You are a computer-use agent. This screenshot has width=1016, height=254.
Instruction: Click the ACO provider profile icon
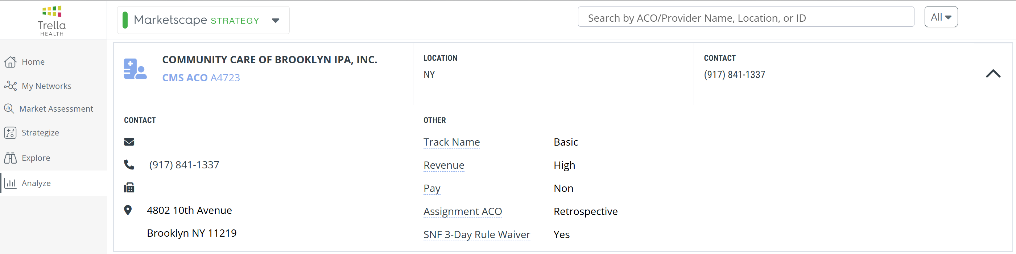[135, 69]
